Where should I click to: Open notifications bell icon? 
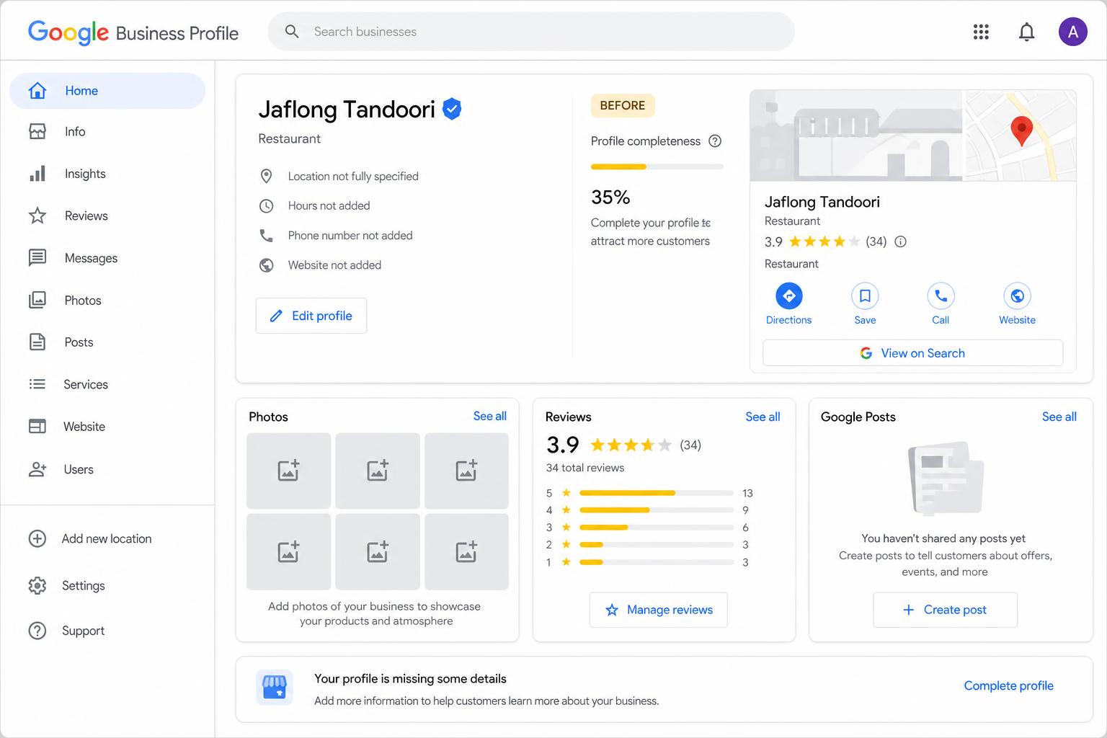(x=1027, y=32)
